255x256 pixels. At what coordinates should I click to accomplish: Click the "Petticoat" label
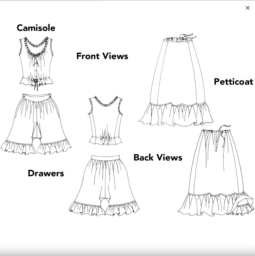point(234,82)
